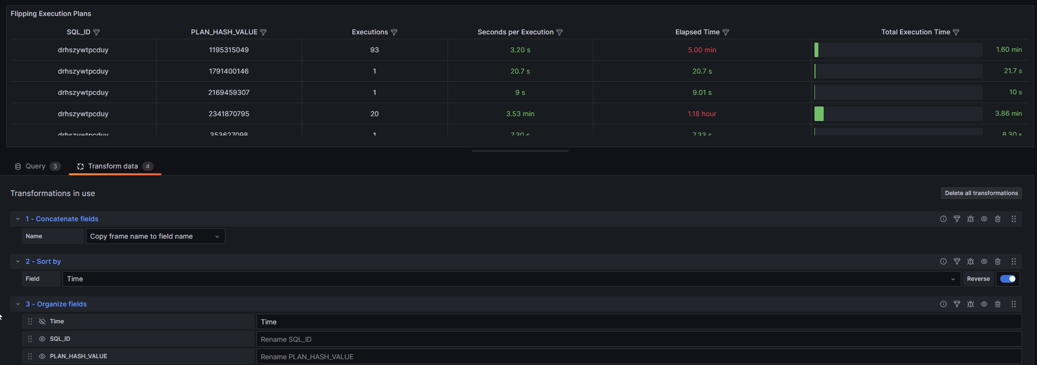1037x365 pixels.
Task: Open filter on Elapsed Time column
Action: 726,32
